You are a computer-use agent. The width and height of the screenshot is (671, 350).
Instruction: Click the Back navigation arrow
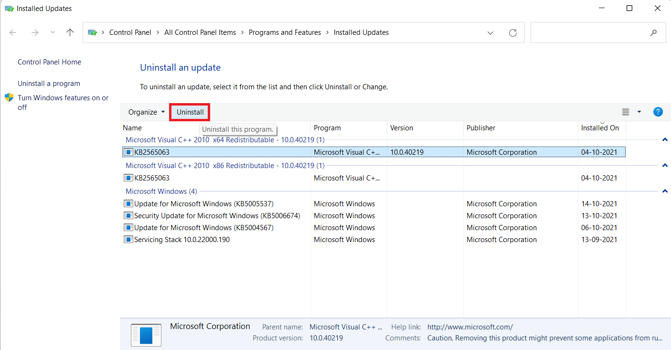13,32
